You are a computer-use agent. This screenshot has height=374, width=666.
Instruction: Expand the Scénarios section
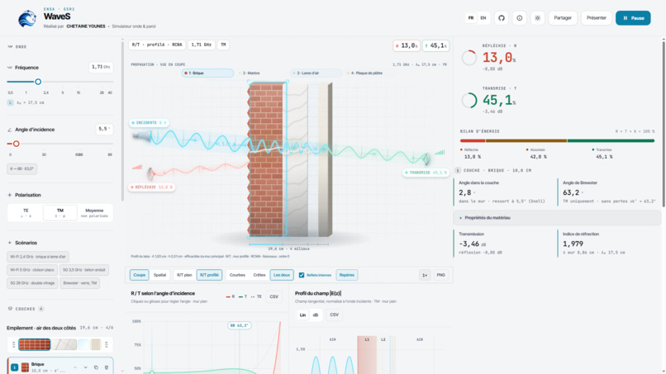point(9,243)
